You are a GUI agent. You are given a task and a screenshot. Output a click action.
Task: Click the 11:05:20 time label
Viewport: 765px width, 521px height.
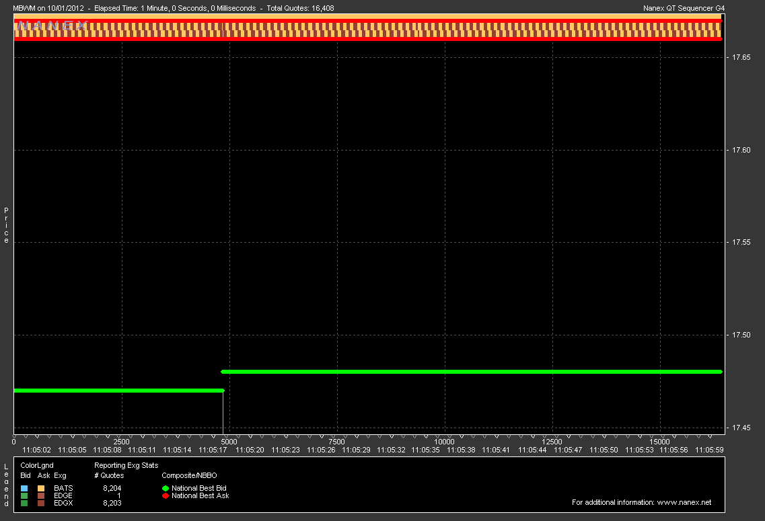click(x=250, y=450)
